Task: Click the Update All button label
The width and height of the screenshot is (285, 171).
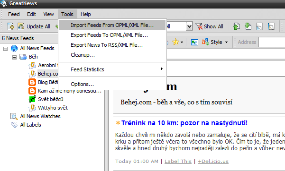Action: [38, 26]
